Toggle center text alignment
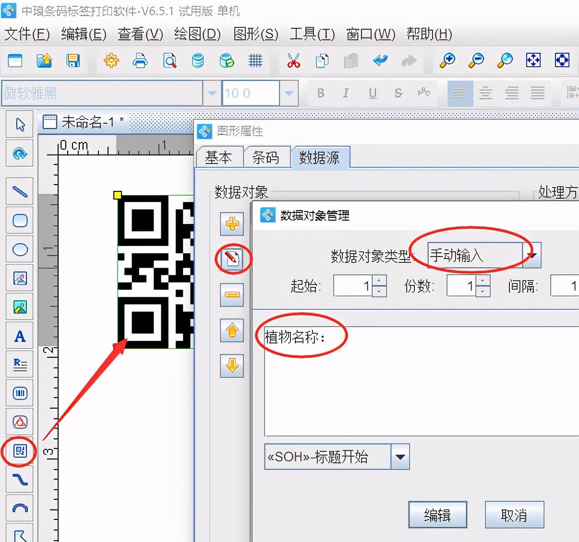The height and width of the screenshot is (542, 579). pyautogui.click(x=486, y=93)
